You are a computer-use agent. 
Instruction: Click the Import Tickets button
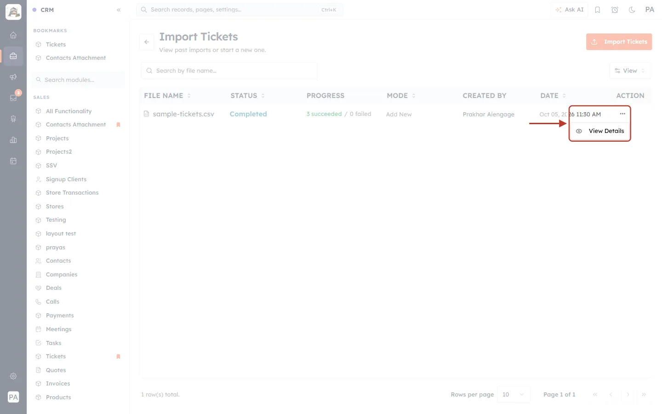[x=619, y=42]
